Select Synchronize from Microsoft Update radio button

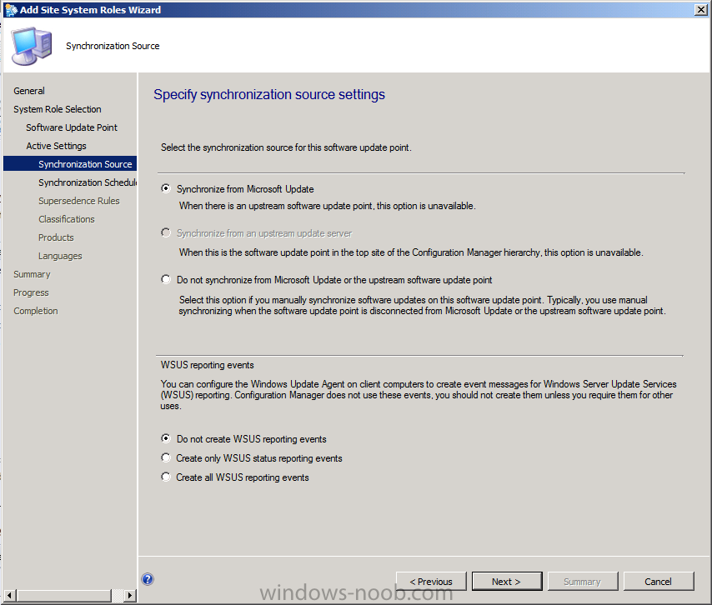tap(166, 188)
